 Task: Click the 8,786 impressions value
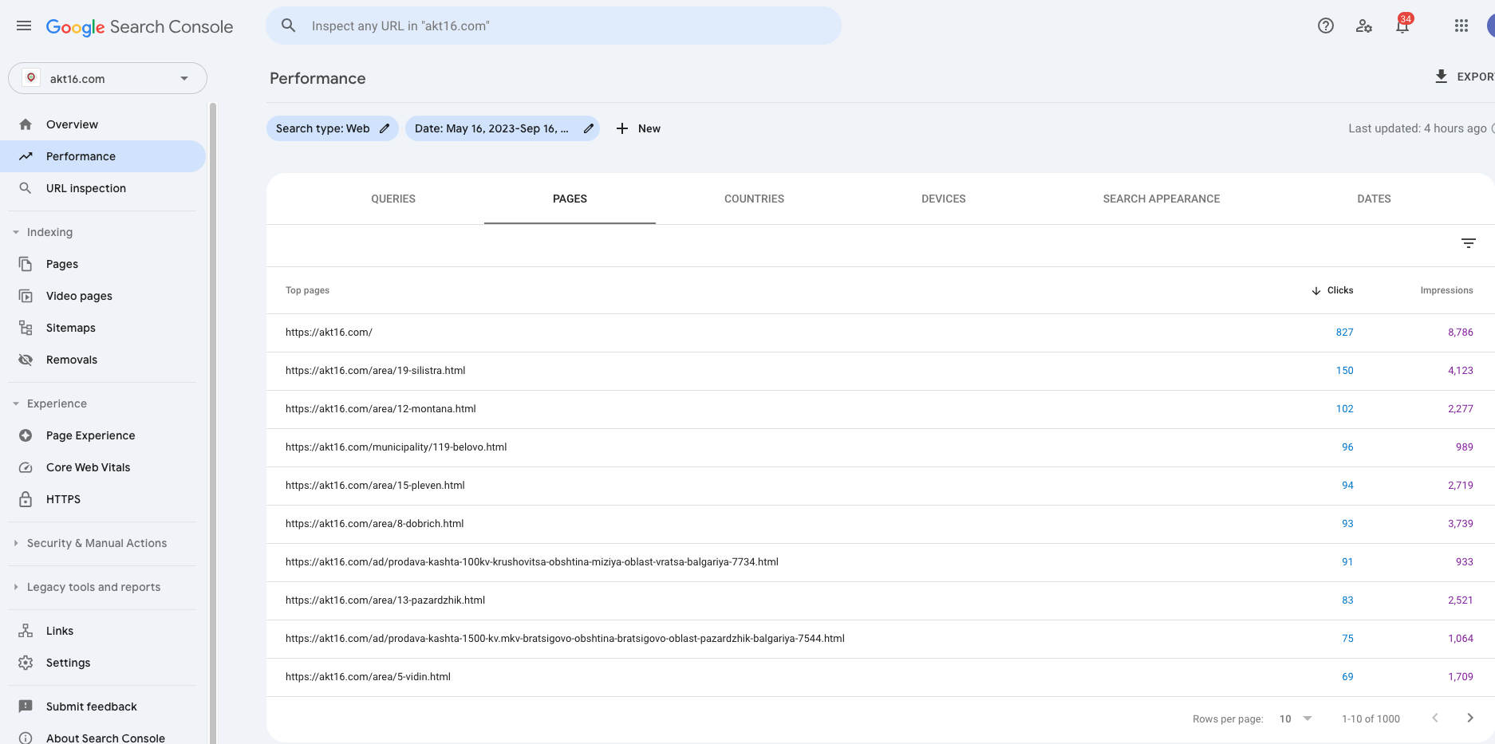1460,333
